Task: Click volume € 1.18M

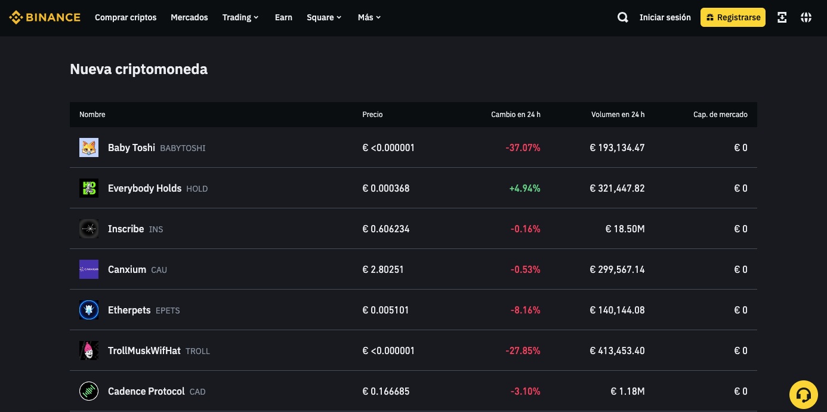Action: 628,391
